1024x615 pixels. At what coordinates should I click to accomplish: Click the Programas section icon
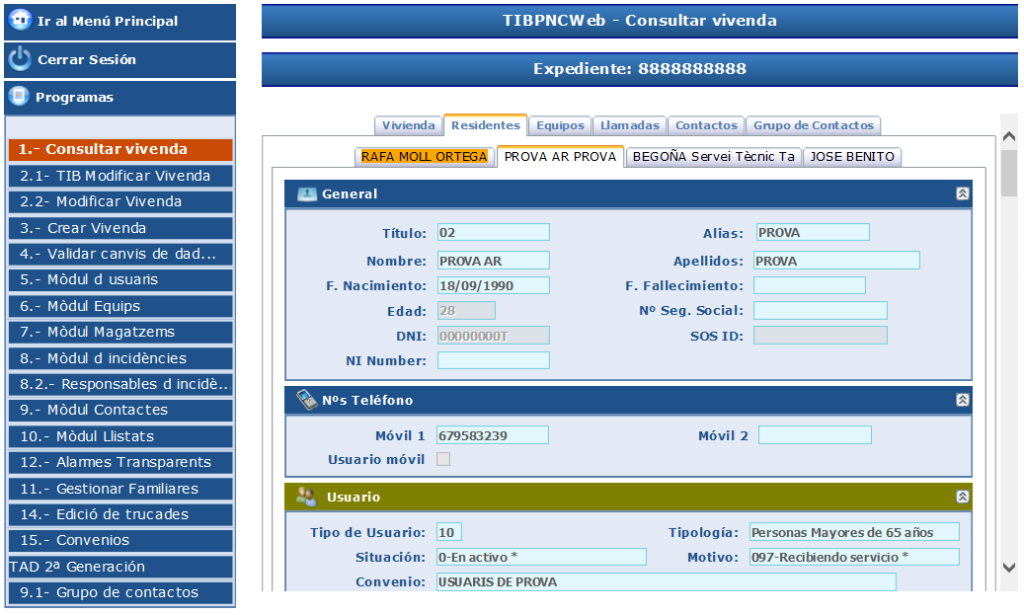tap(18, 97)
